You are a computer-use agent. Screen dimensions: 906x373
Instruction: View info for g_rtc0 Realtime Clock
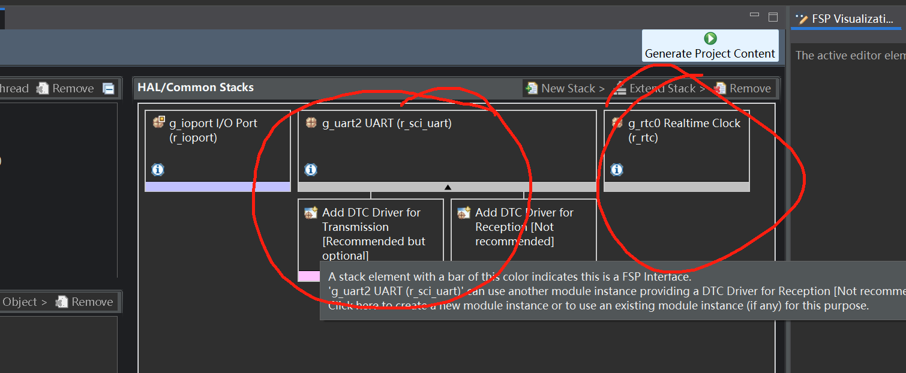617,170
